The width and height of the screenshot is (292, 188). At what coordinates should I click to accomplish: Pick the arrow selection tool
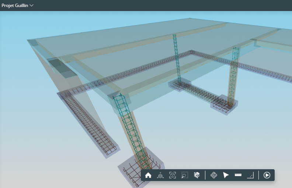tap(226, 175)
